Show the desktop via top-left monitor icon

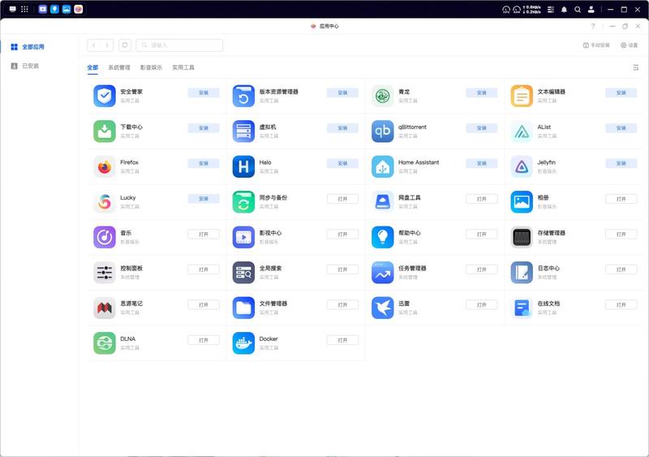(12, 9)
